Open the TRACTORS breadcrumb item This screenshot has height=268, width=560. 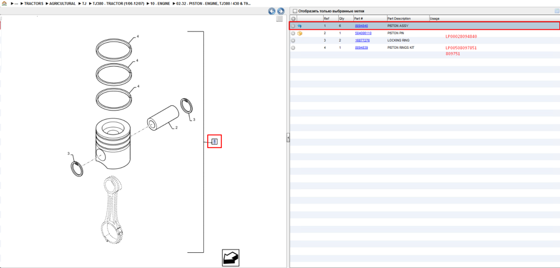click(34, 3)
